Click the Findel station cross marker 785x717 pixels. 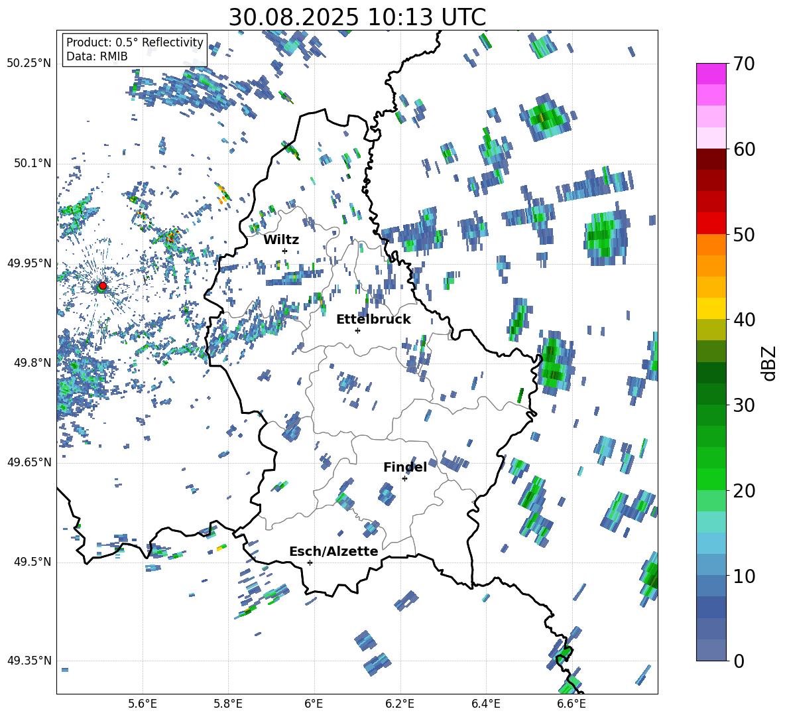pyautogui.click(x=404, y=479)
